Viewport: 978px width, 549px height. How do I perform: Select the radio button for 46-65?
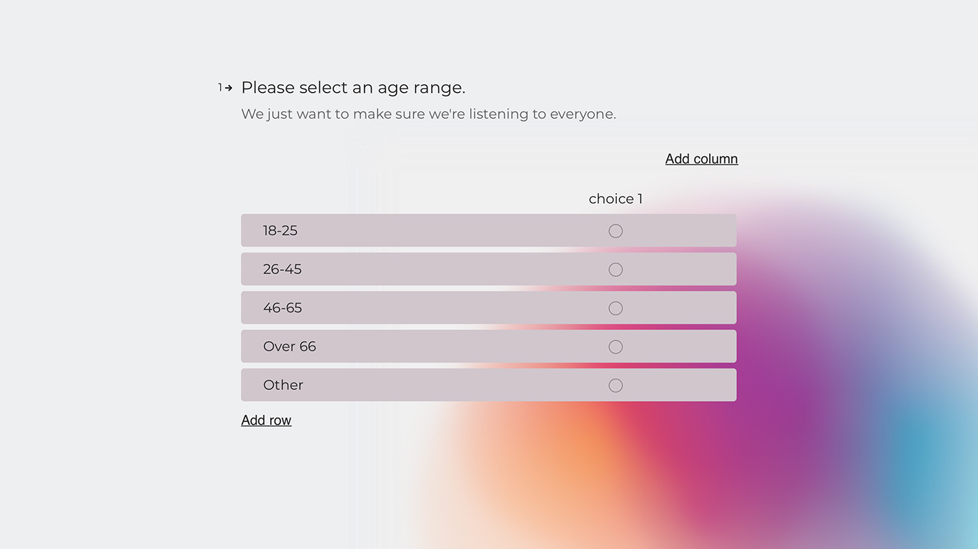[x=615, y=308]
